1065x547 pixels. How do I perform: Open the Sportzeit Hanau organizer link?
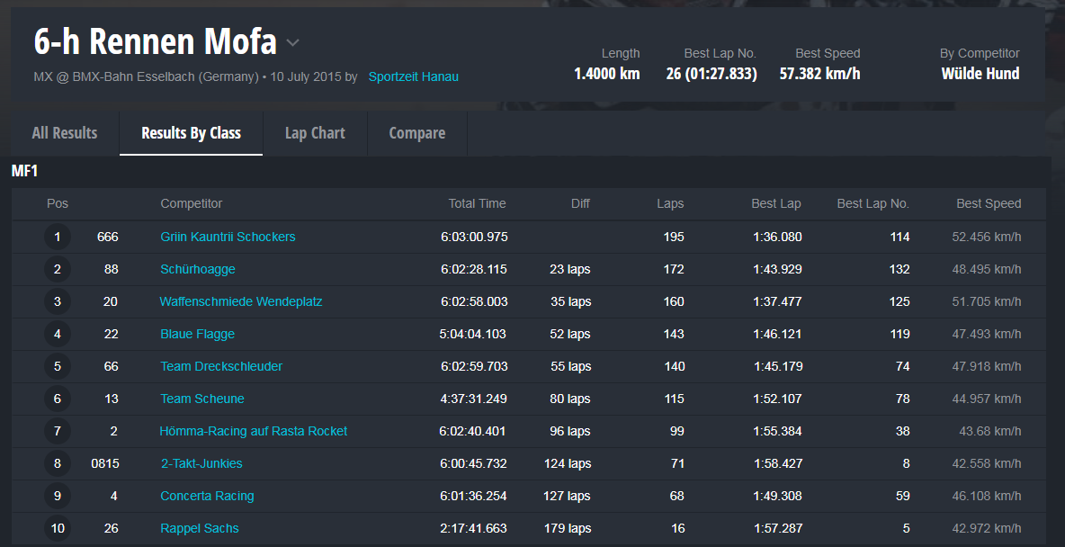[413, 77]
